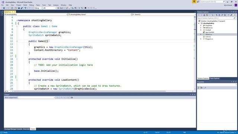238x134 pixels.
Task: Open the Add to Source Control status item
Action: point(227,133)
